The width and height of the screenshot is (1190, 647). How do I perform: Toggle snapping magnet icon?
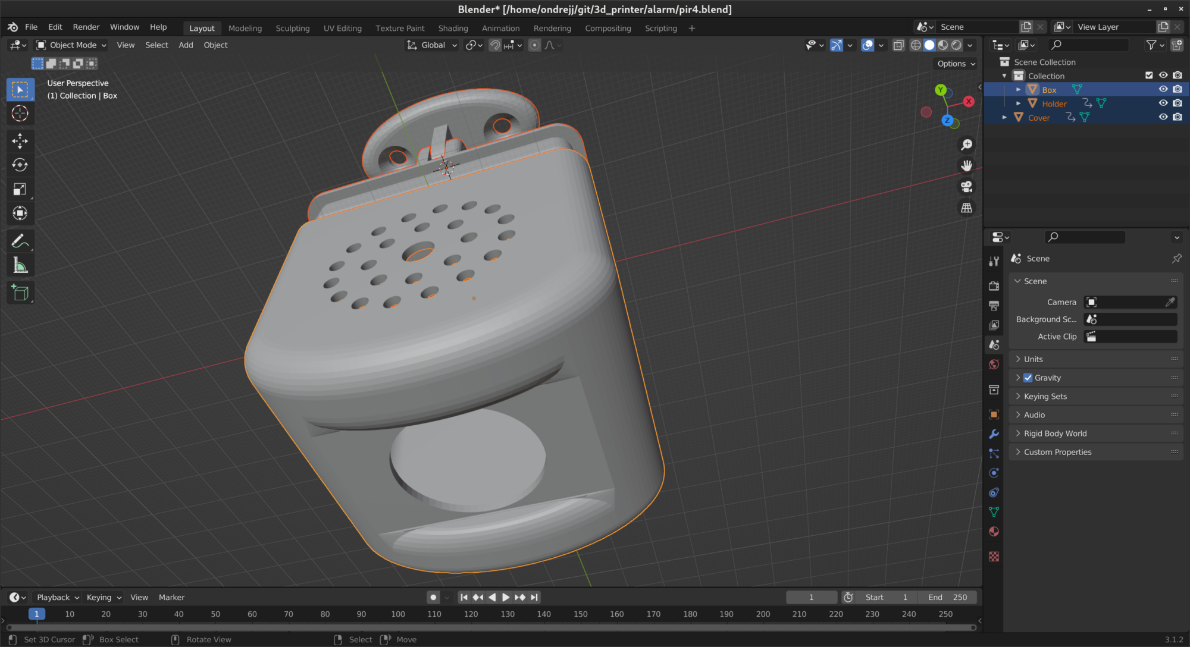[x=495, y=45]
